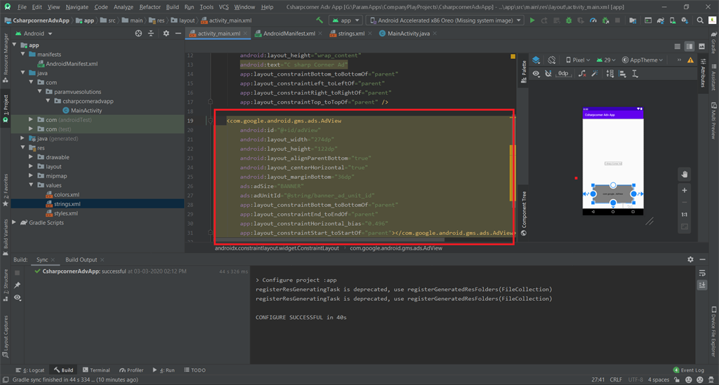
Task: Click scroll-from-source target icon in Project pane
Action: (138, 34)
